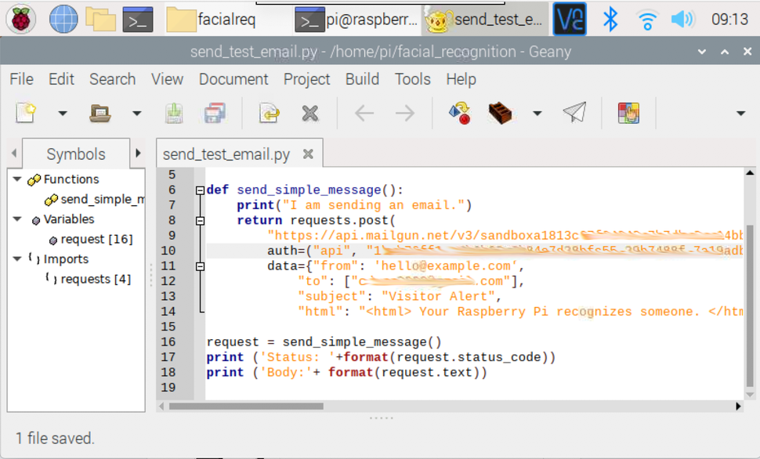Click the Compile file toolbar icon
The width and height of the screenshot is (760, 459).
click(459, 113)
